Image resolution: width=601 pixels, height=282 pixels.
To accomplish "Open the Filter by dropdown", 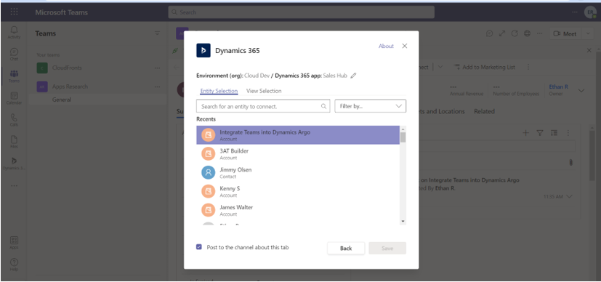I will (370, 106).
